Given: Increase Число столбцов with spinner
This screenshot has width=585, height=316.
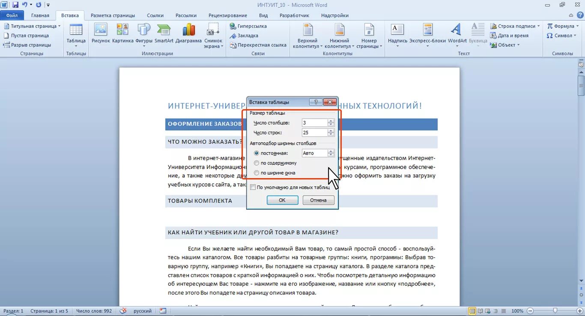Looking at the screenshot, I should tap(331, 121).
